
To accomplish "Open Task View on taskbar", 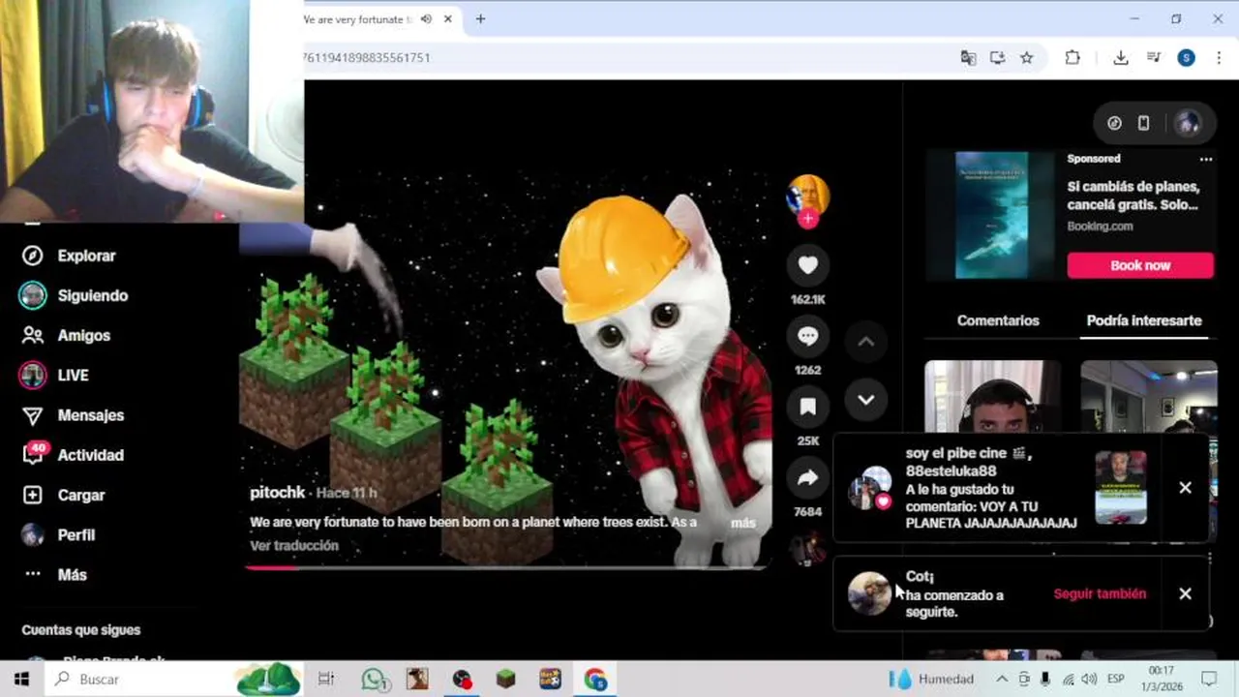I will click(x=326, y=679).
